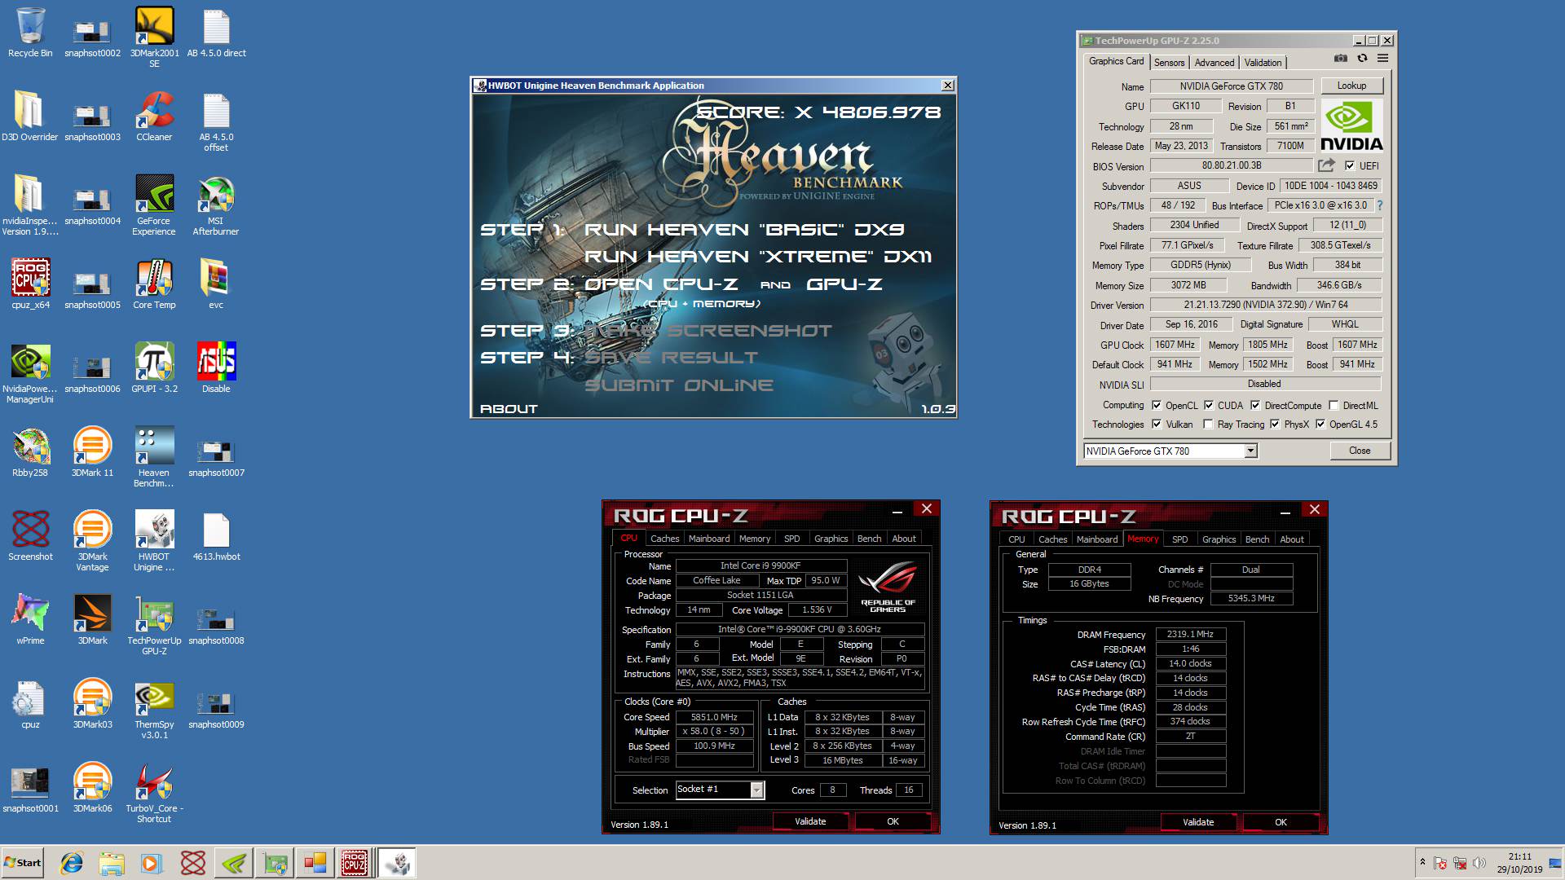
Task: Click SAVE RESULT step in HWBOT Heaven
Action: click(671, 358)
